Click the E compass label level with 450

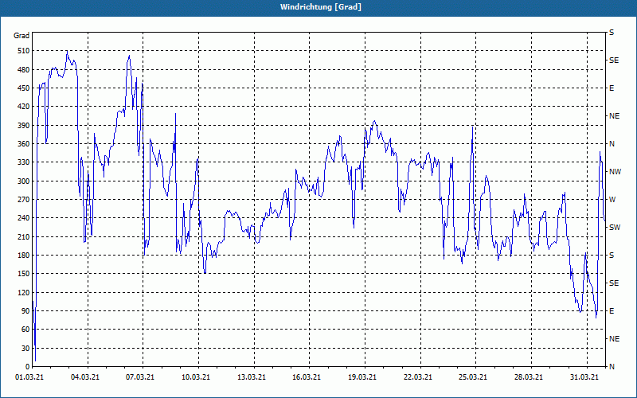612,88
